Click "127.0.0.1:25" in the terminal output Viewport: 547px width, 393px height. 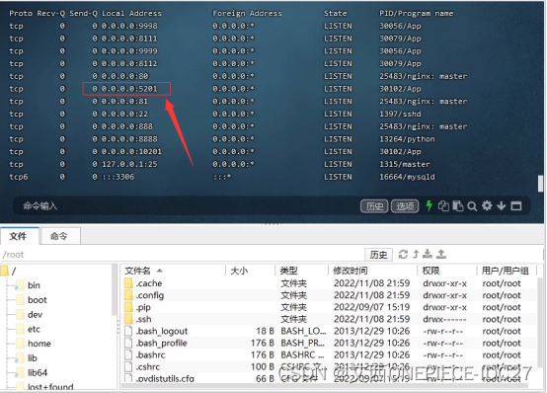point(129,164)
